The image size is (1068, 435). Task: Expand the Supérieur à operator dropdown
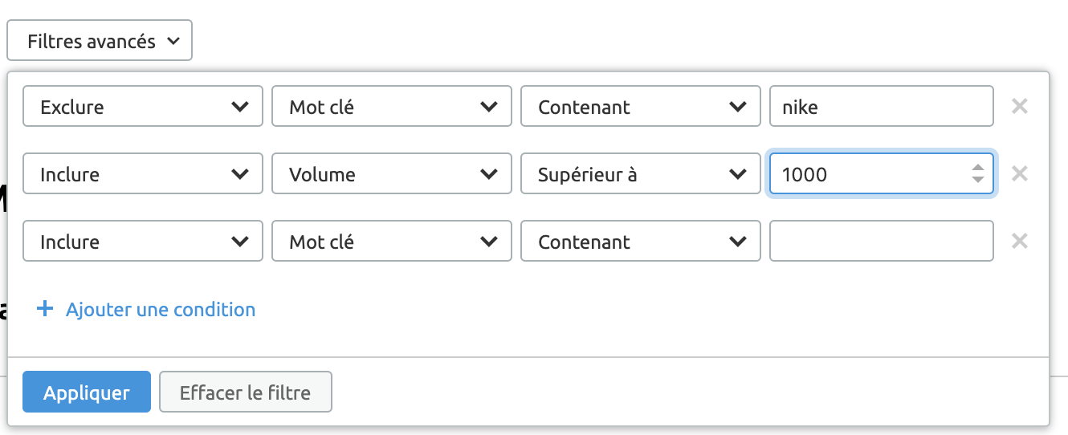[640, 174]
